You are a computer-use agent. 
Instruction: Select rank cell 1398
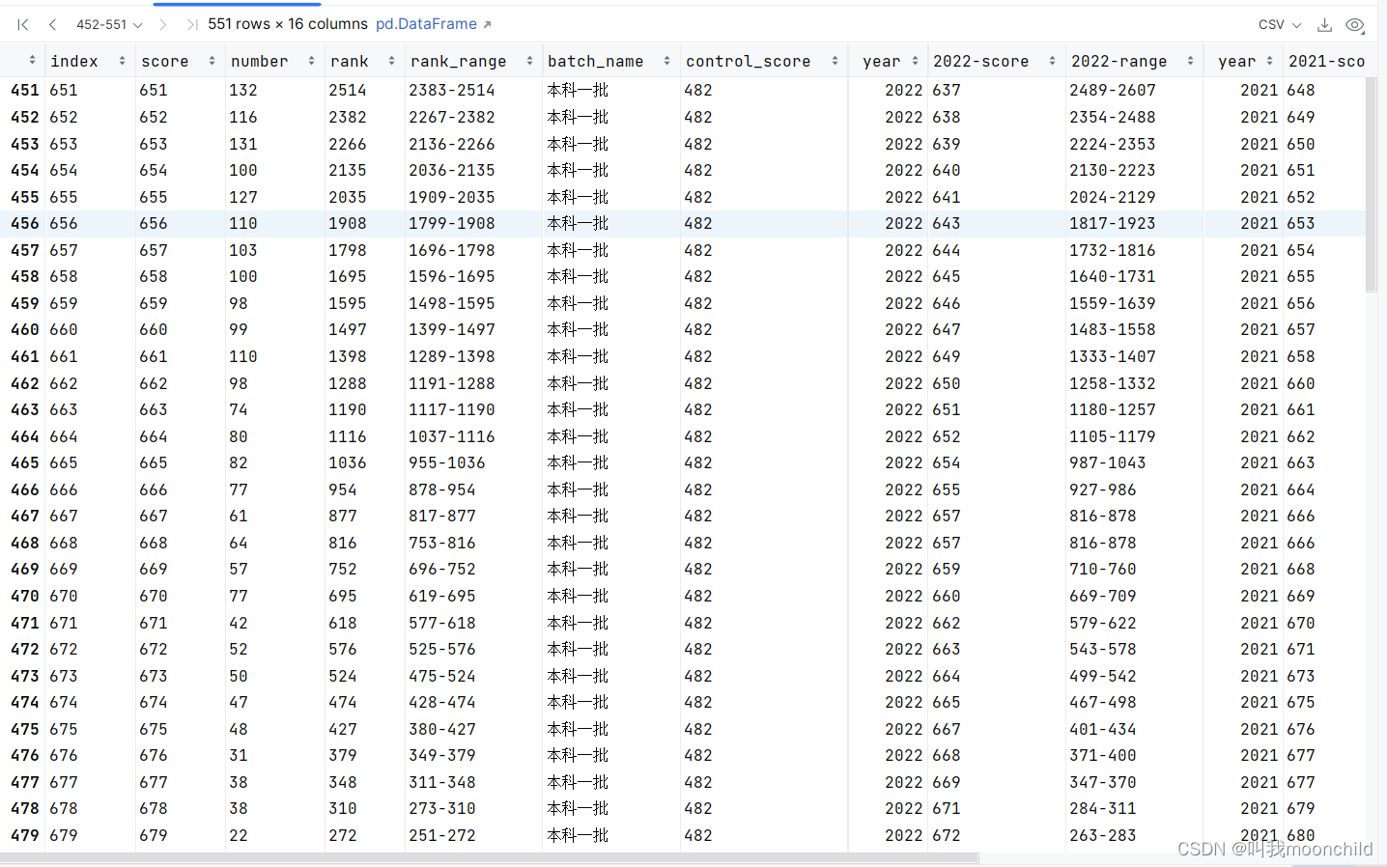(348, 356)
